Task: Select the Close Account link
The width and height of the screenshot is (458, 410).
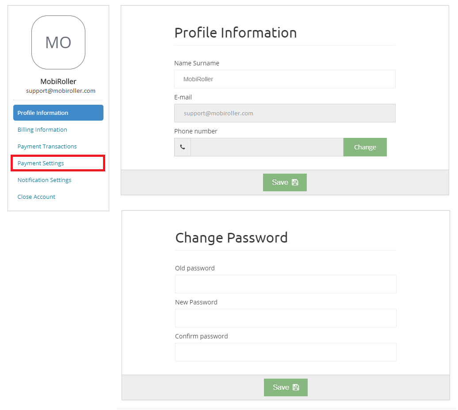Action: pyautogui.click(x=36, y=197)
